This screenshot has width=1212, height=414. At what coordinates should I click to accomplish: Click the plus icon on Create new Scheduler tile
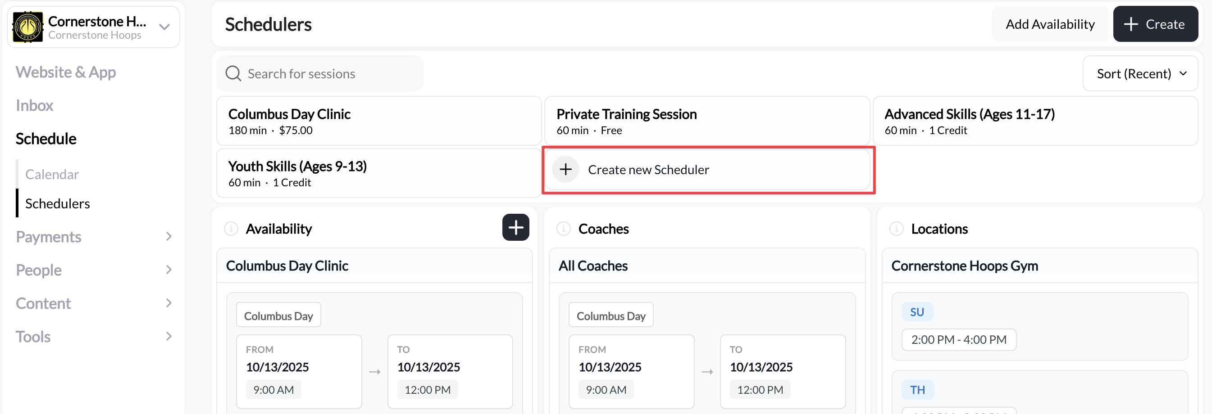click(565, 169)
